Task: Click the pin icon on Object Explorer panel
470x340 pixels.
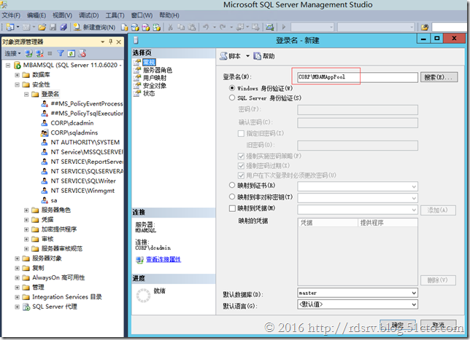Action: (111, 41)
